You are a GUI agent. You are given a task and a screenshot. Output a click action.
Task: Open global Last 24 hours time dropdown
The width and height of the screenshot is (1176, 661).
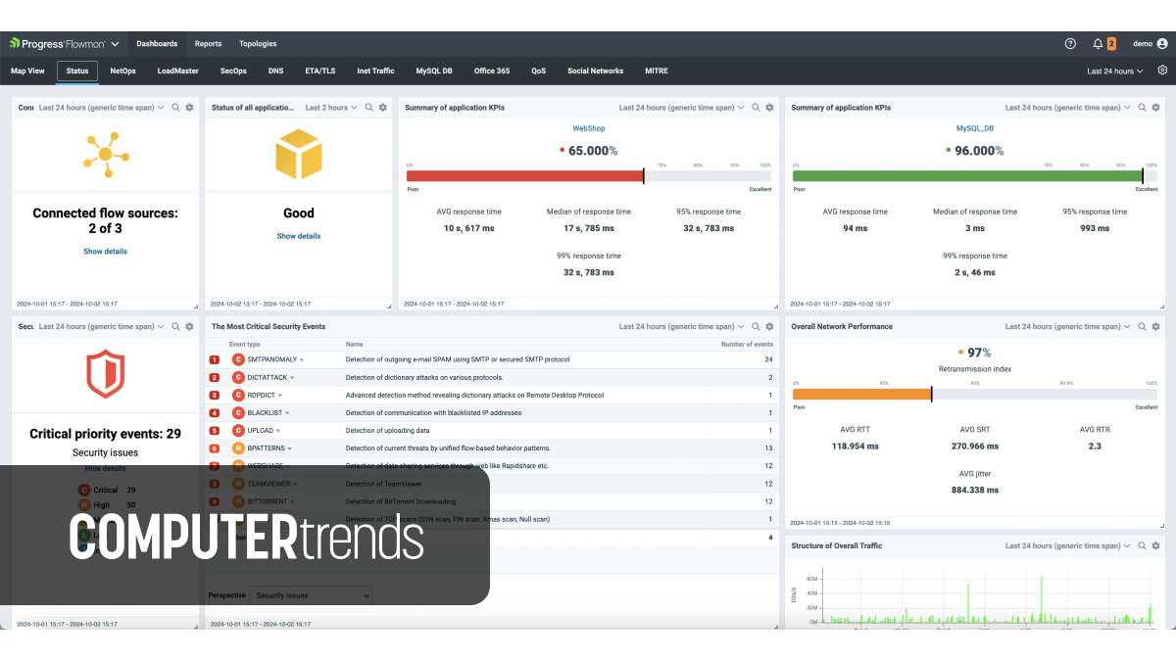pyautogui.click(x=1115, y=71)
